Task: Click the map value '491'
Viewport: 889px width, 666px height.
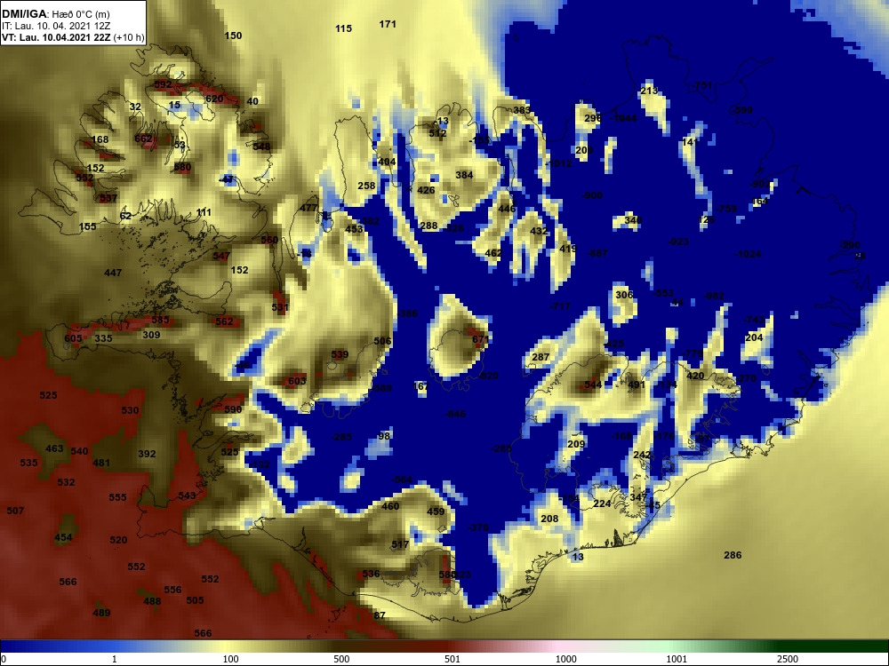Action: [x=637, y=385]
